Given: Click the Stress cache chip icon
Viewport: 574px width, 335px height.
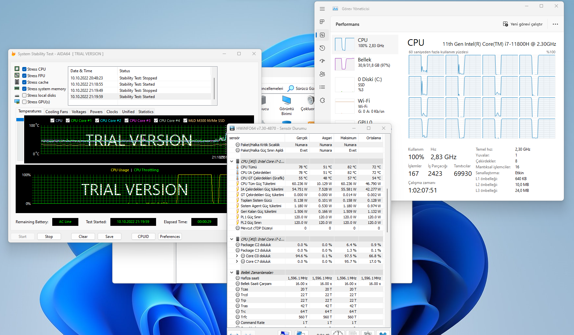Looking at the screenshot, I should 17,82.
